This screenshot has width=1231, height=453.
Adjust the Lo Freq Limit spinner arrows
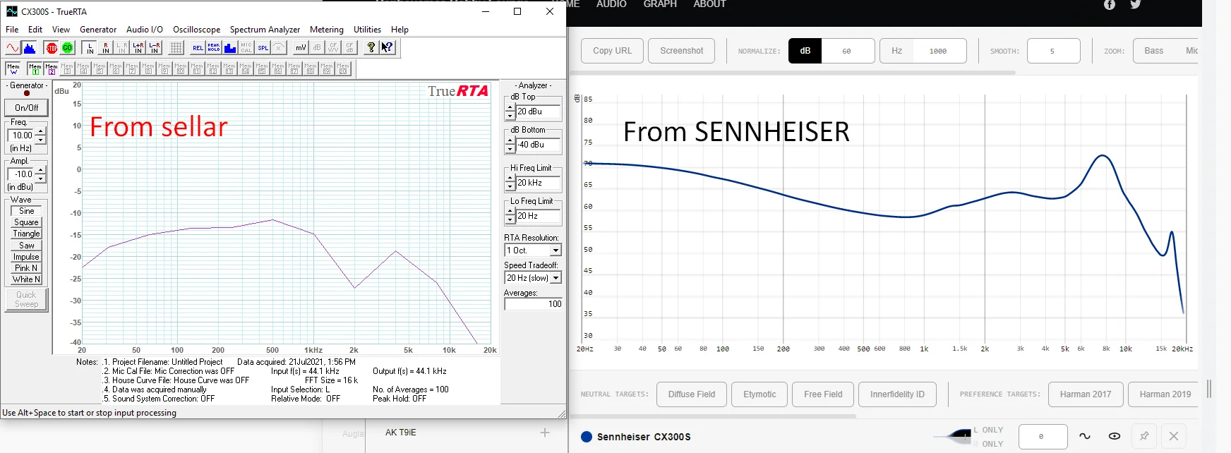pos(510,216)
